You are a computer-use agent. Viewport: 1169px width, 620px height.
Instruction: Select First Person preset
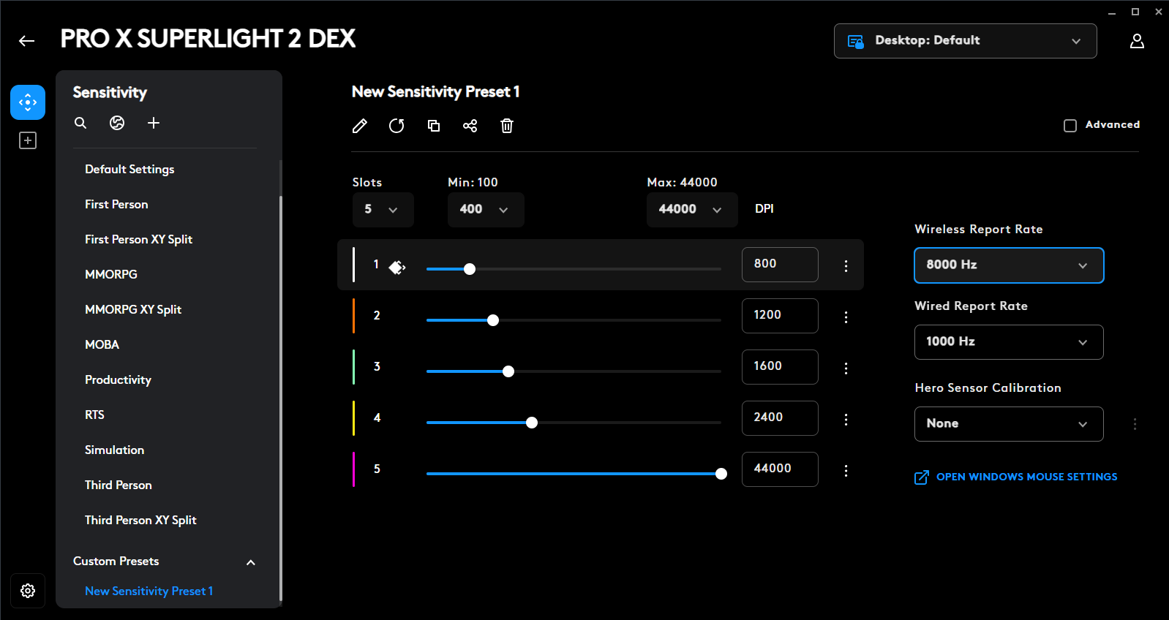(x=116, y=204)
